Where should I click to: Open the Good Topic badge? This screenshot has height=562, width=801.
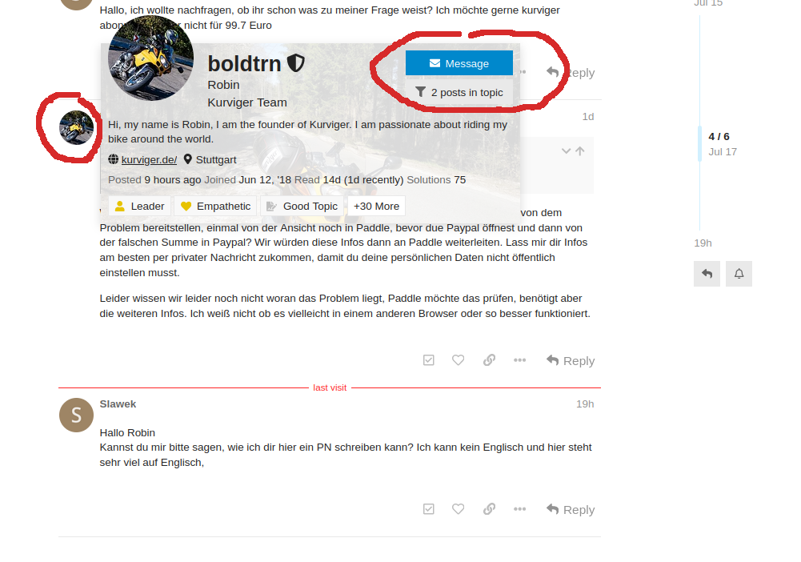pos(302,207)
